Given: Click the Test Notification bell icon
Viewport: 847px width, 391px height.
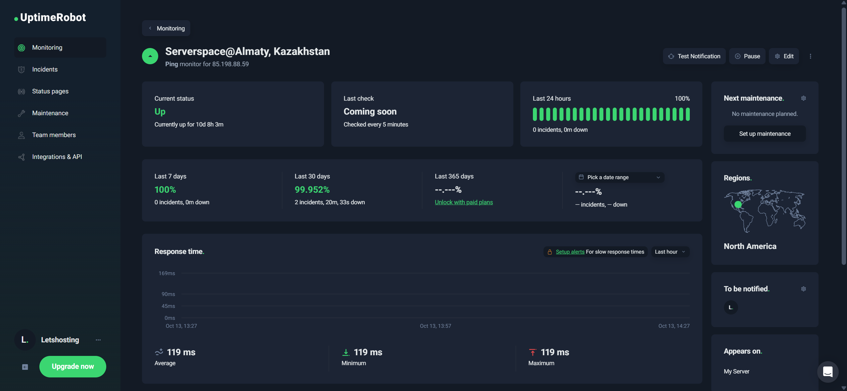Looking at the screenshot, I should (x=671, y=56).
